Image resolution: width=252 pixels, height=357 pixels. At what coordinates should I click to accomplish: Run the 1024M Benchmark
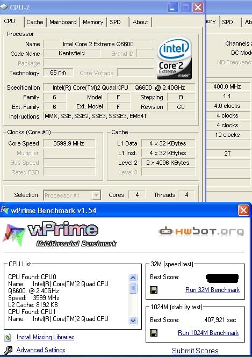click(x=208, y=333)
